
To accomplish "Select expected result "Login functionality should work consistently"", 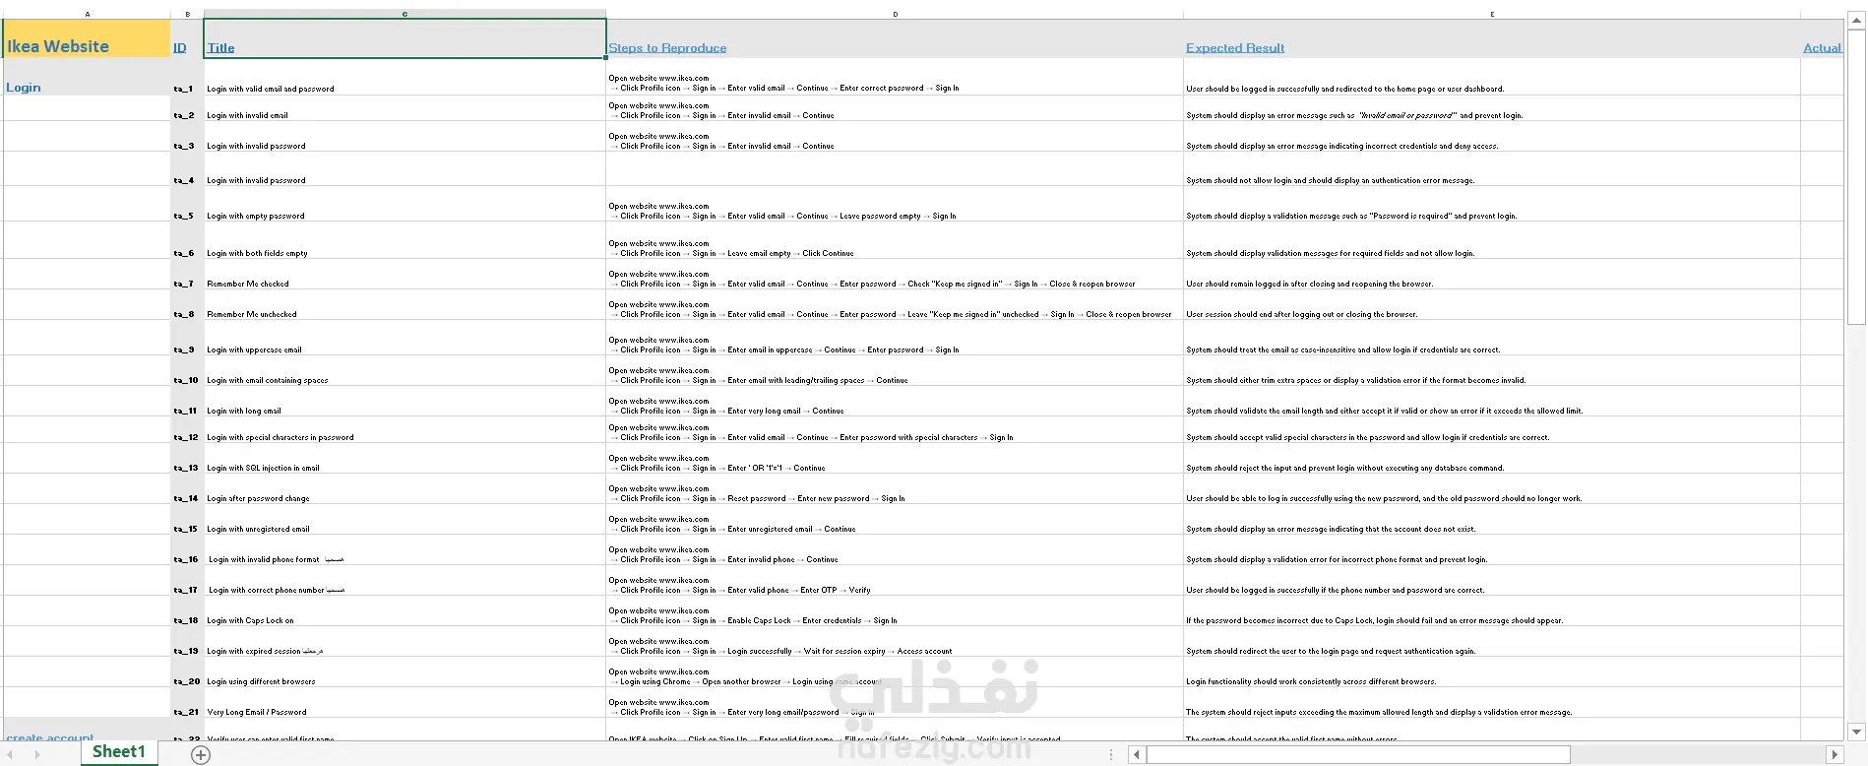I will (x=1492, y=671).
